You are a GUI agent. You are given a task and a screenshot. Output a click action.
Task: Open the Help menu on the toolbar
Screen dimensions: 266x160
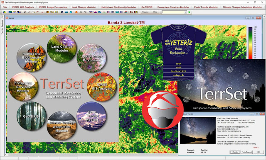[x=155, y=12]
